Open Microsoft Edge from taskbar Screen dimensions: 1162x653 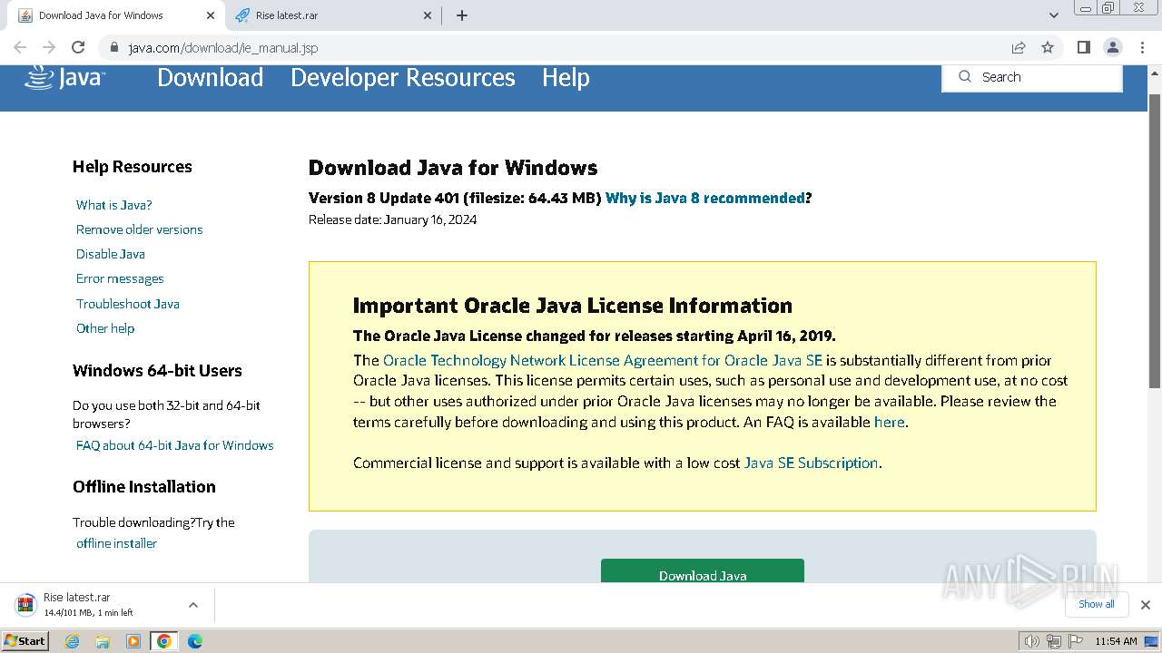click(x=195, y=641)
